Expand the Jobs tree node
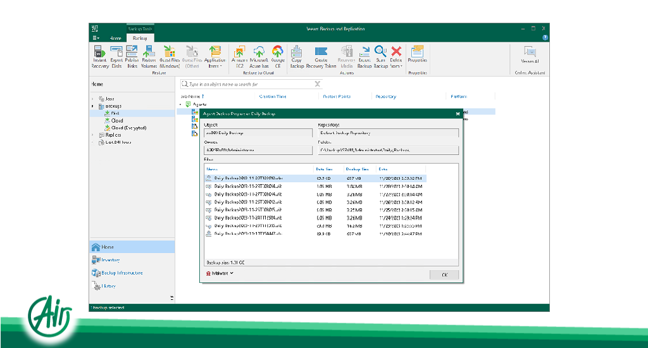Viewport: 648px width, 348px height. point(92,99)
